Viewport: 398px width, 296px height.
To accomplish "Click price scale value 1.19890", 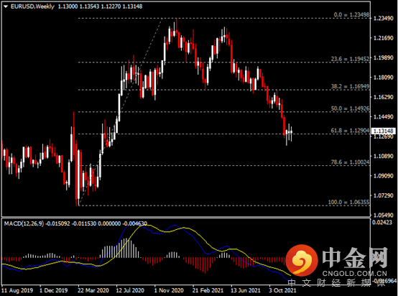I will 384,57.
